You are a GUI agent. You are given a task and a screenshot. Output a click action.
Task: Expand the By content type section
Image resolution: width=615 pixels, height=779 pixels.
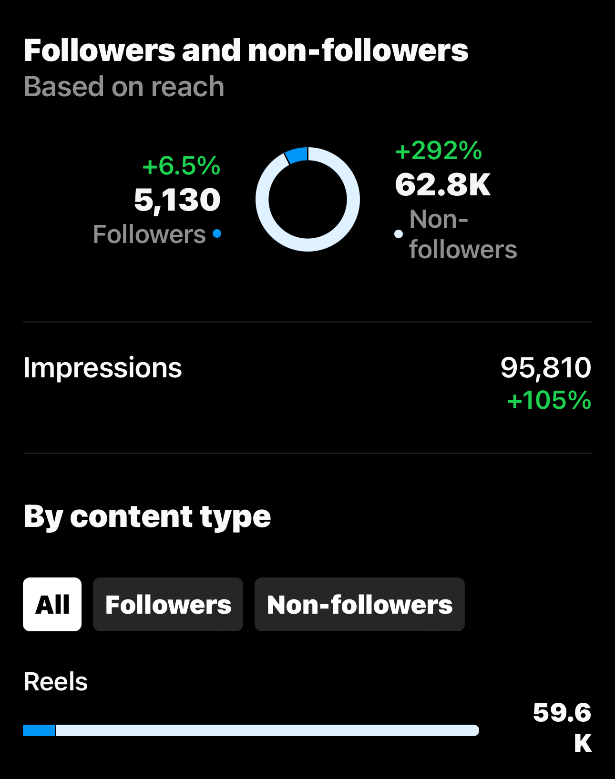pos(147,516)
